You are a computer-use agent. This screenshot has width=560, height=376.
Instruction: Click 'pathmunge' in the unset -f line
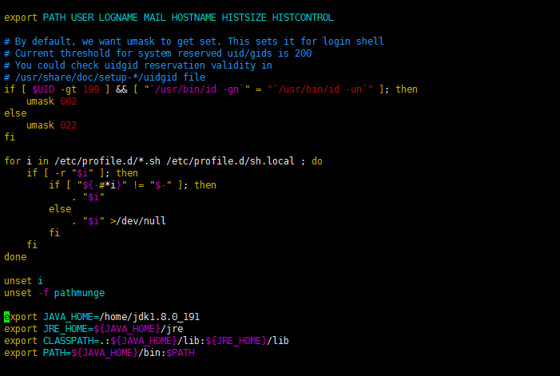pyautogui.click(x=79, y=293)
